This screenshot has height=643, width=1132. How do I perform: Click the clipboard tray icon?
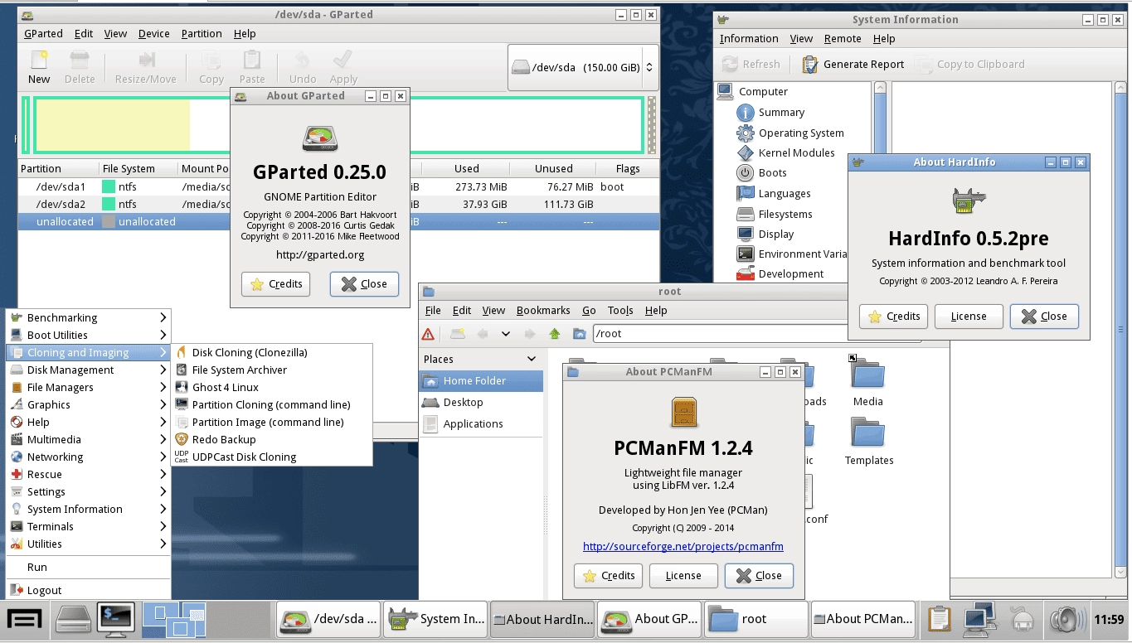pos(939,619)
